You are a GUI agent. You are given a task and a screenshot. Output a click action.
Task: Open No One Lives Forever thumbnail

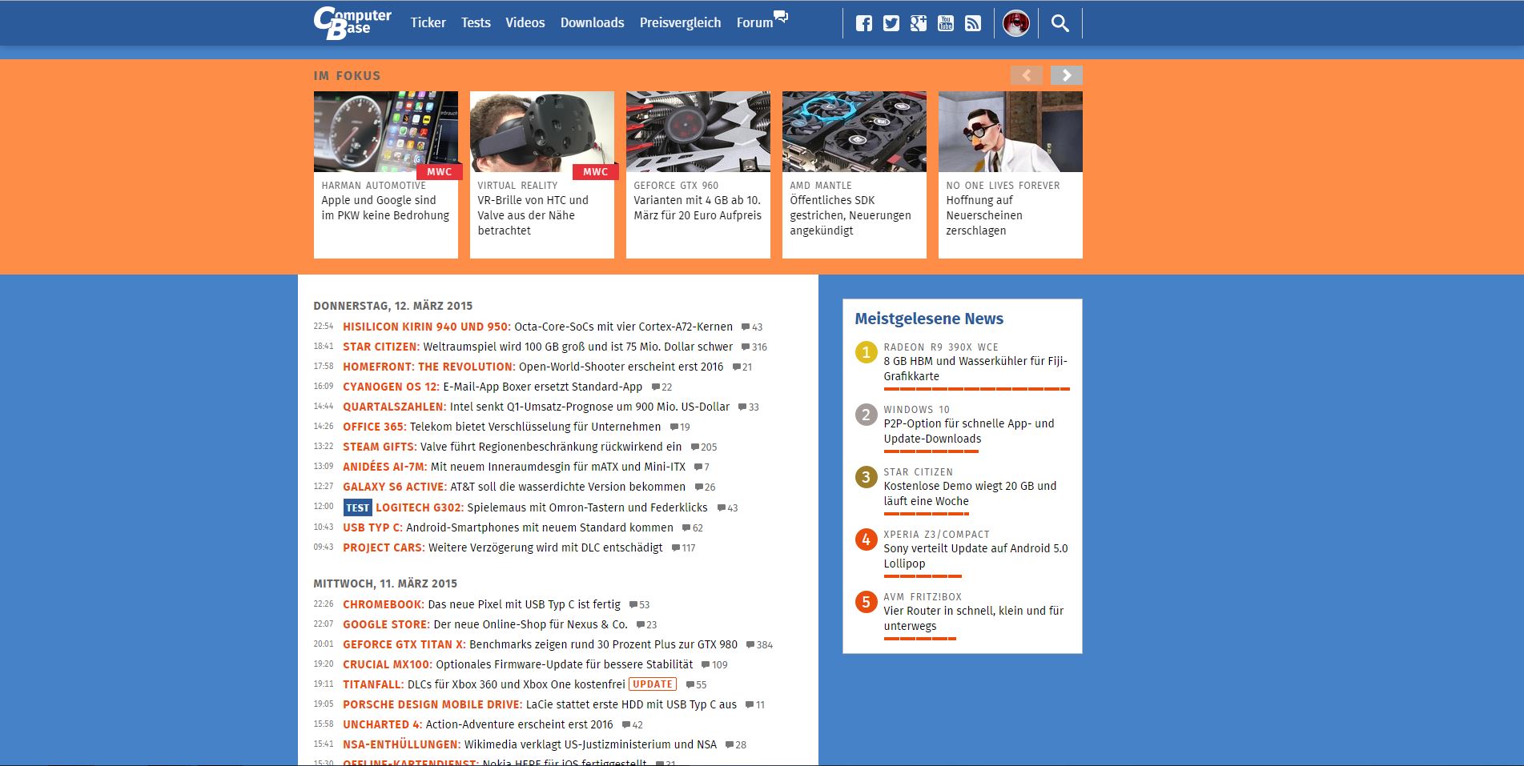1010,131
